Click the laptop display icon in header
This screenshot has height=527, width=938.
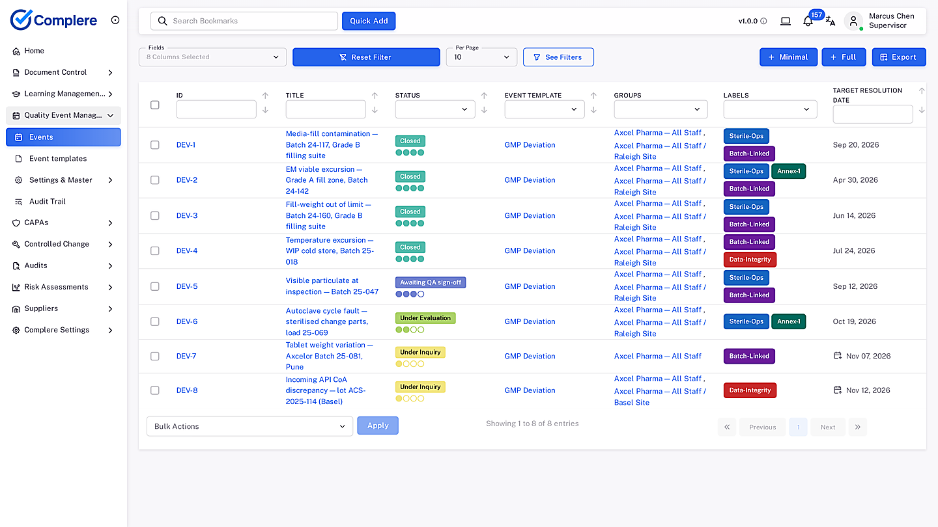(786, 21)
